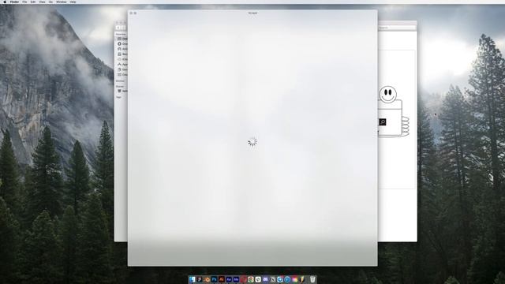Viewport: 505px width, 284px height.
Task: Click the black magnifier square in preview
Action: coord(383,122)
